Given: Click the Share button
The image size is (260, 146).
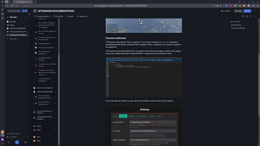Looking at the screenshot, I should pos(238,11).
